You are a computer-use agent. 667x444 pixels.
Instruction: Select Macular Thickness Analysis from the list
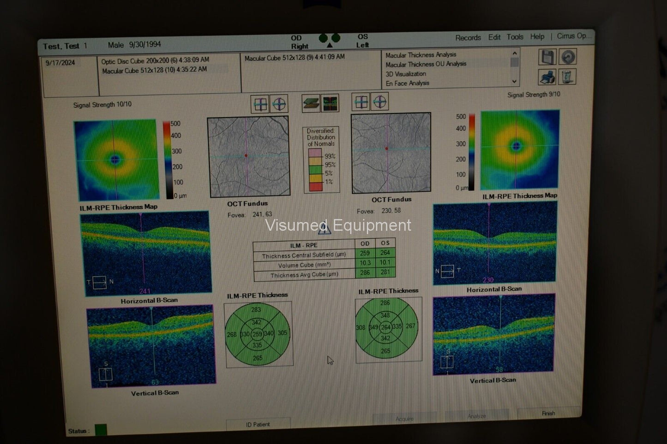(421, 55)
